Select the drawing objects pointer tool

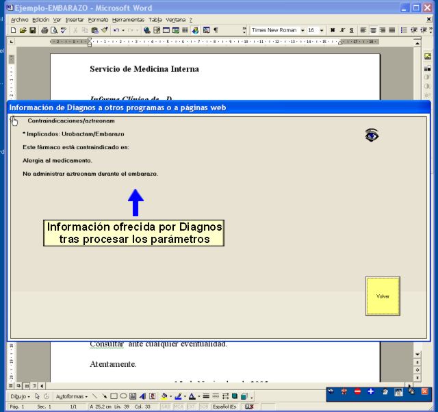click(x=38, y=396)
